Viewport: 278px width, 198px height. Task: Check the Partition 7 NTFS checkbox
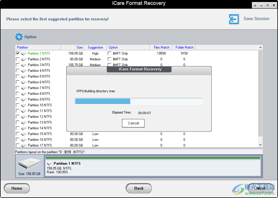18,88
